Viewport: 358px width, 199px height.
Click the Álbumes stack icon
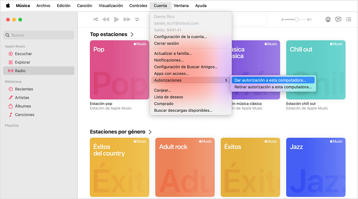(x=10, y=106)
